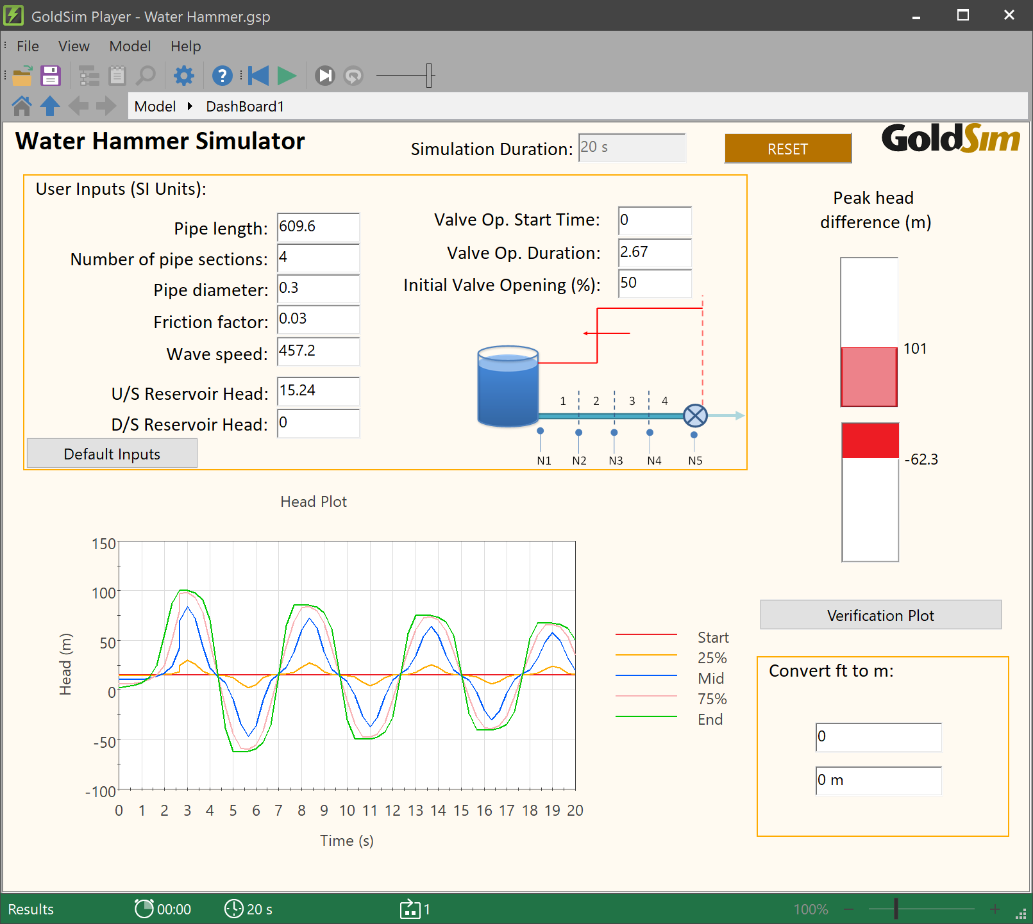Edit the Friction factor field
The image size is (1033, 924).
318,319
